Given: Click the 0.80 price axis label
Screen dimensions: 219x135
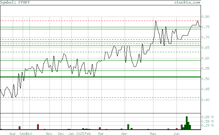Looking at the screenshot, I should point(205,17).
